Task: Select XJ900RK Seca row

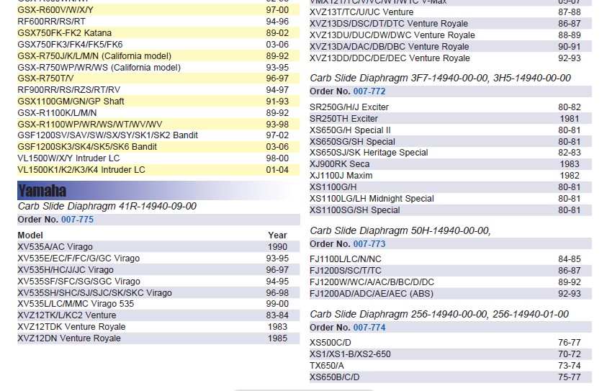Action: [451, 164]
